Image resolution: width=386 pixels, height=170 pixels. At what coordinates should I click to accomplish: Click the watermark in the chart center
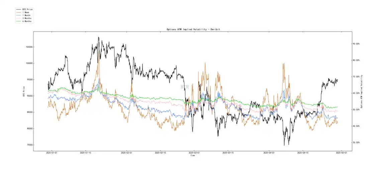pos(185,87)
